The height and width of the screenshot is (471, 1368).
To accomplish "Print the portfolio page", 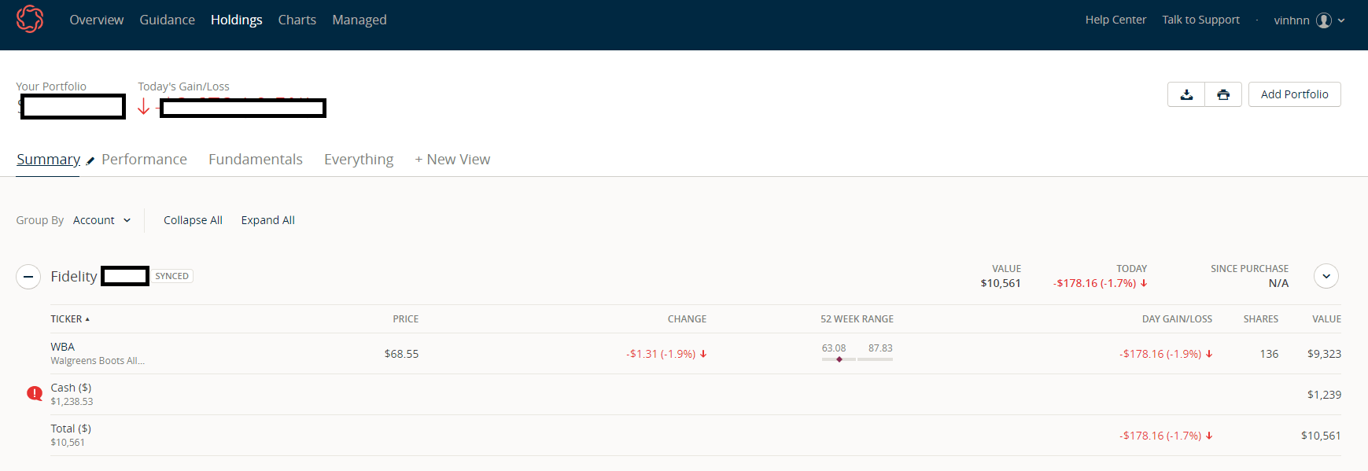I will point(1223,94).
